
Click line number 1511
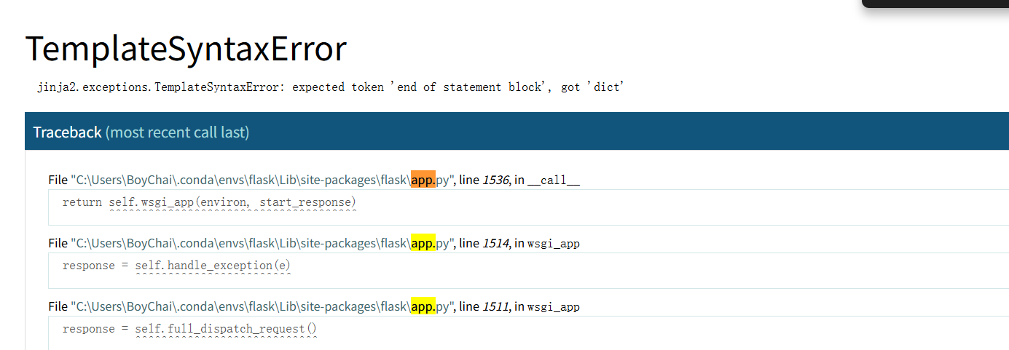pos(495,306)
